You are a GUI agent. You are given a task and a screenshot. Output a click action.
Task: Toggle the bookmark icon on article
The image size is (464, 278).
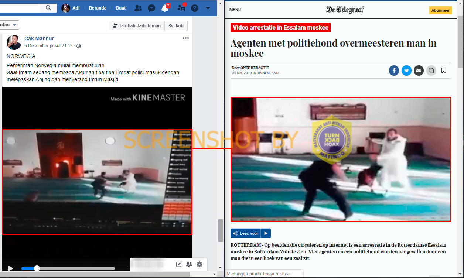click(444, 71)
